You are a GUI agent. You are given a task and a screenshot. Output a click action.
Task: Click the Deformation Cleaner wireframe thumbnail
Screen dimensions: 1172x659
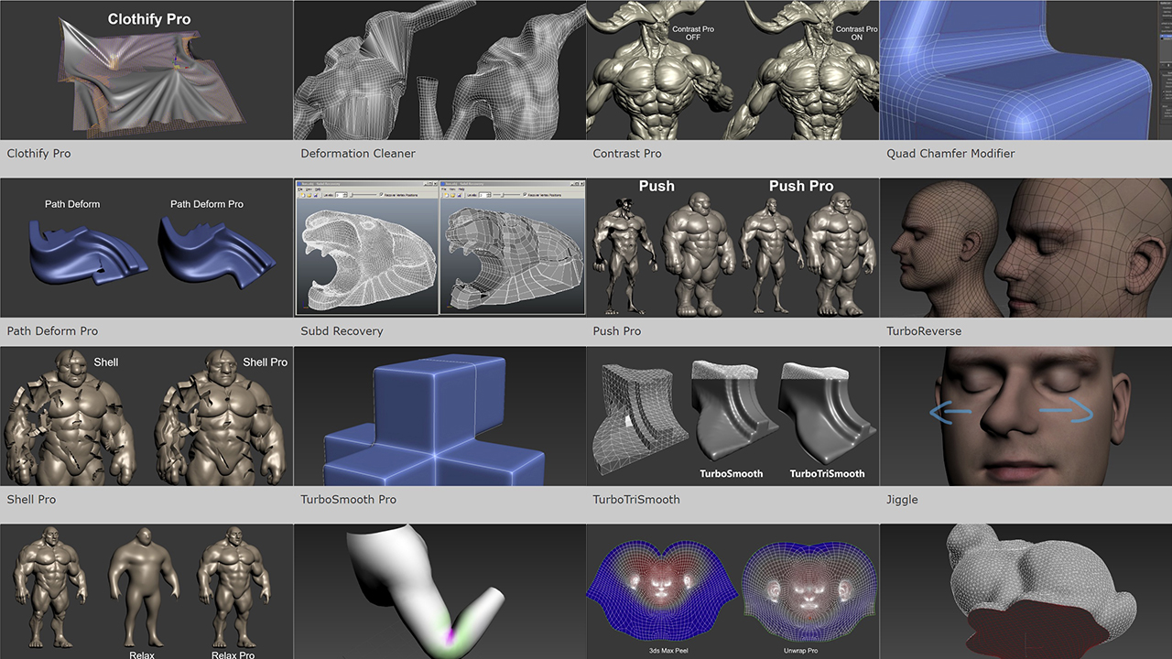pyautogui.click(x=439, y=70)
